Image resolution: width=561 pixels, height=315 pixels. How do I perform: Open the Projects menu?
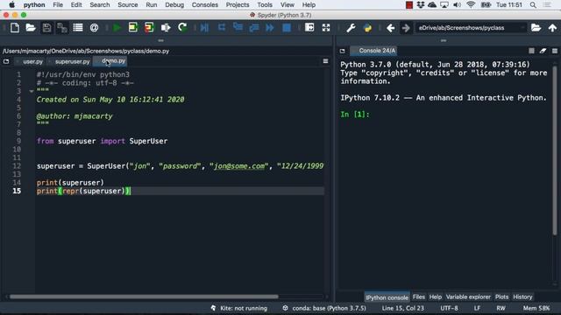point(238,5)
